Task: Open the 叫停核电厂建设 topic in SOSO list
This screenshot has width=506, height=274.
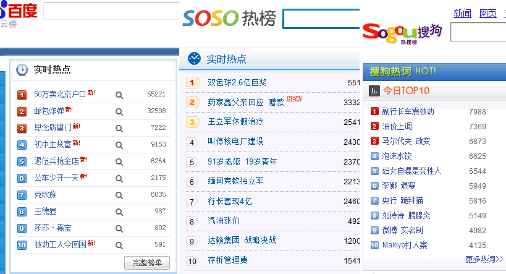Action: [x=235, y=142]
